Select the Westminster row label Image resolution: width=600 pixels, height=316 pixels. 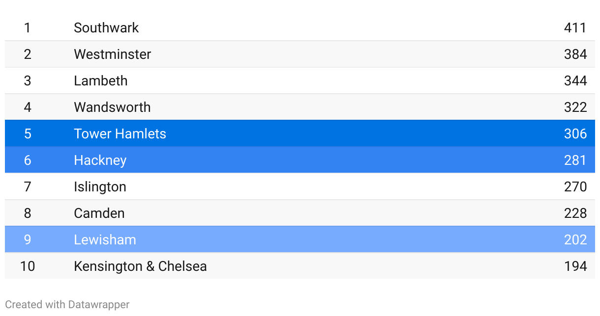pos(112,54)
